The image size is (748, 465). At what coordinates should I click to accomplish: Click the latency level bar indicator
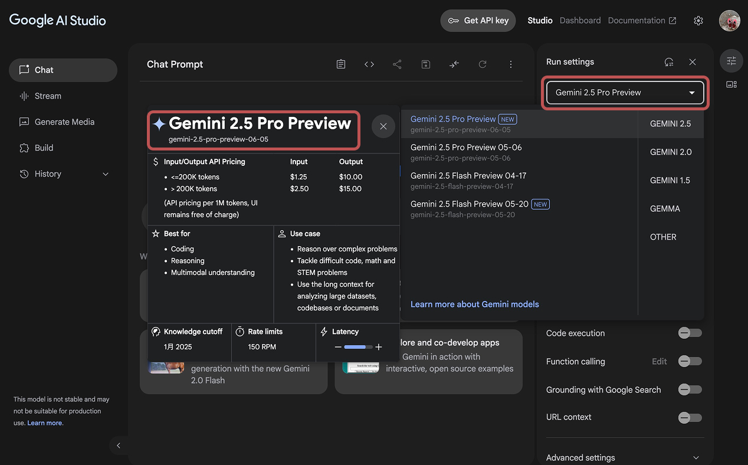coord(358,347)
